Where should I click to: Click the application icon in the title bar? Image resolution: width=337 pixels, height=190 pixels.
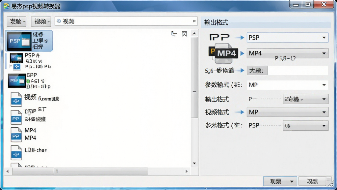pyautogui.click(x=7, y=6)
